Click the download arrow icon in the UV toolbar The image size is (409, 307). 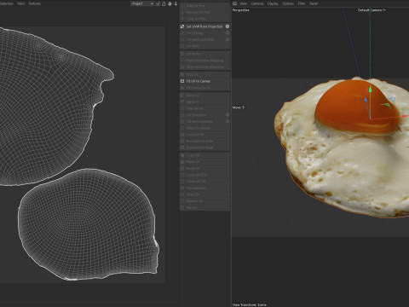176,3
